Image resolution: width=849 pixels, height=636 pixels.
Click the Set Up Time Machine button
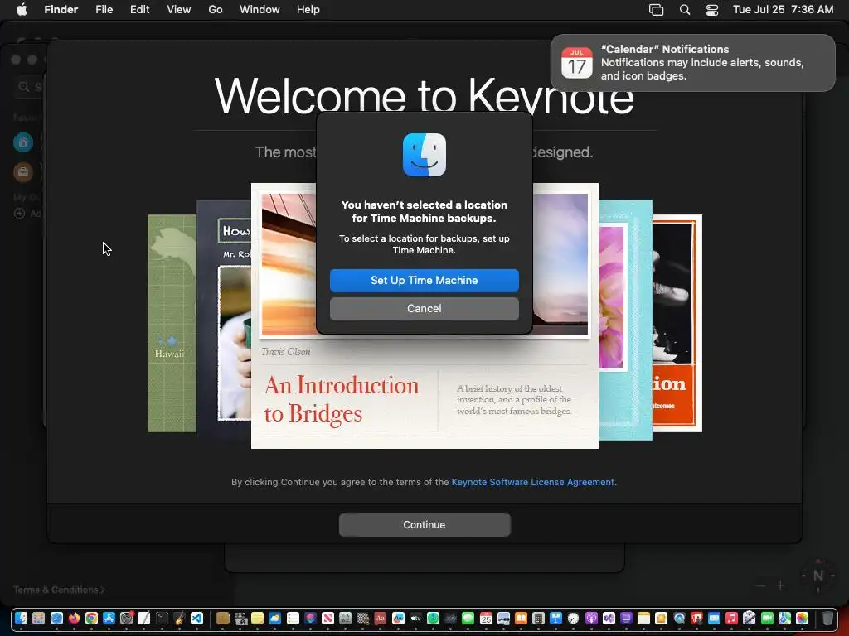[424, 280]
